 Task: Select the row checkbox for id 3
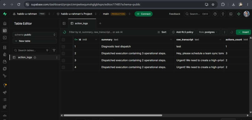(x=63, y=60)
